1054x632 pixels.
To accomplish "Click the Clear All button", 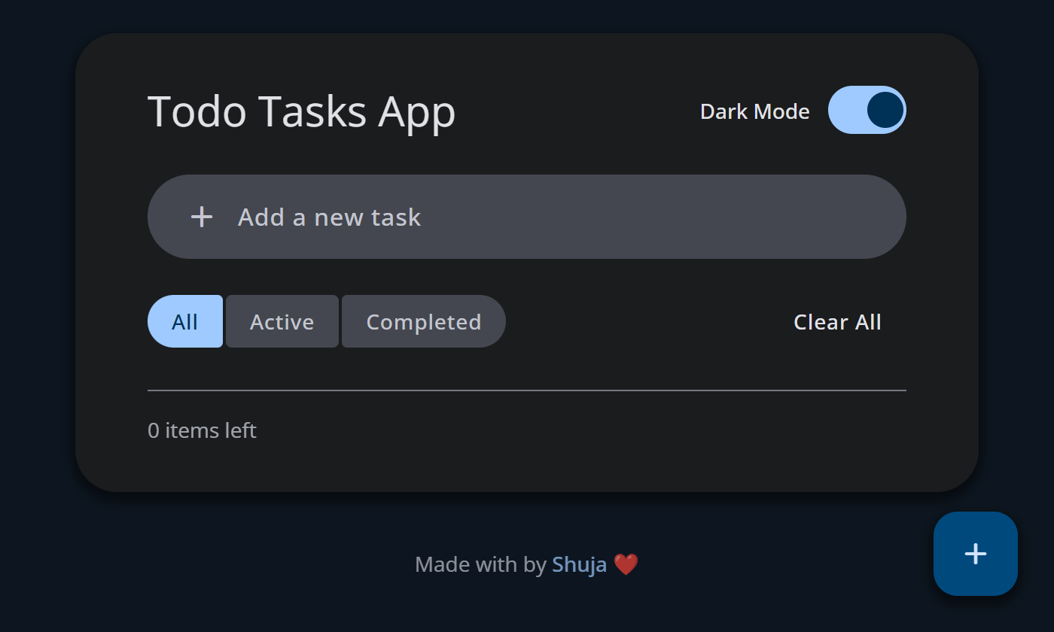I will click(x=837, y=322).
